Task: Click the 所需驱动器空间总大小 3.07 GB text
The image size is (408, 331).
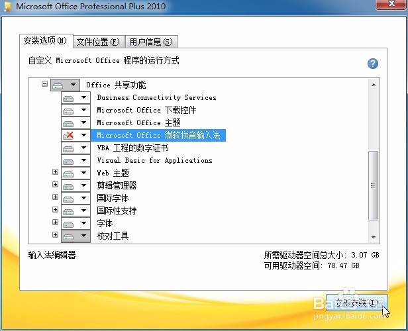Action: coord(322,255)
